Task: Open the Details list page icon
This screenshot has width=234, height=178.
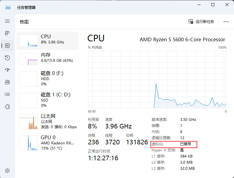Action: (x=7, y=95)
